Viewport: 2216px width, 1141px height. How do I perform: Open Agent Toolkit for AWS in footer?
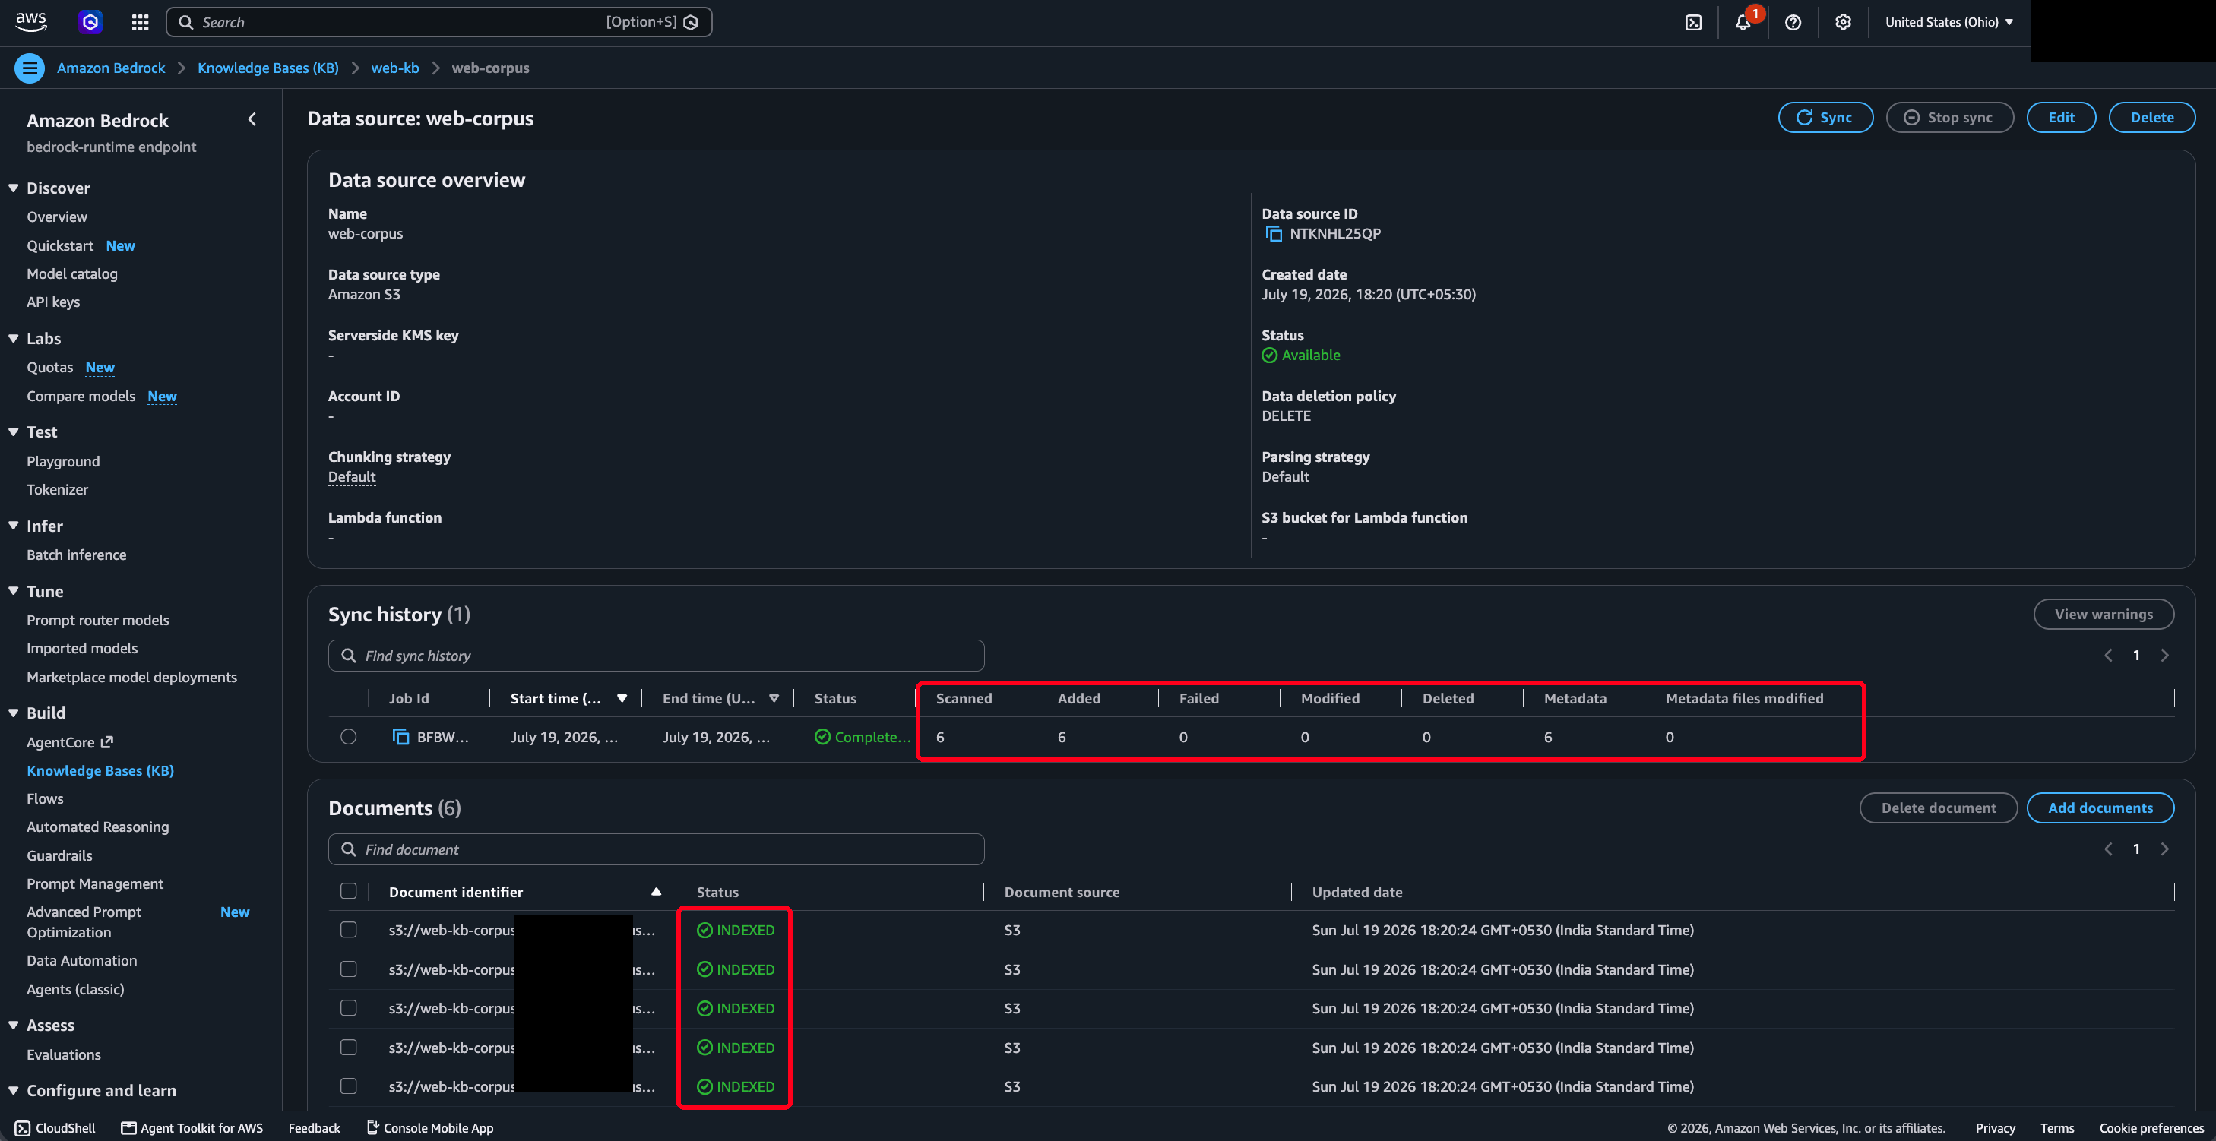(x=192, y=1128)
